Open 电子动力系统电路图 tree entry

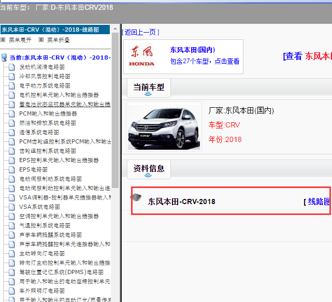coord(45,86)
